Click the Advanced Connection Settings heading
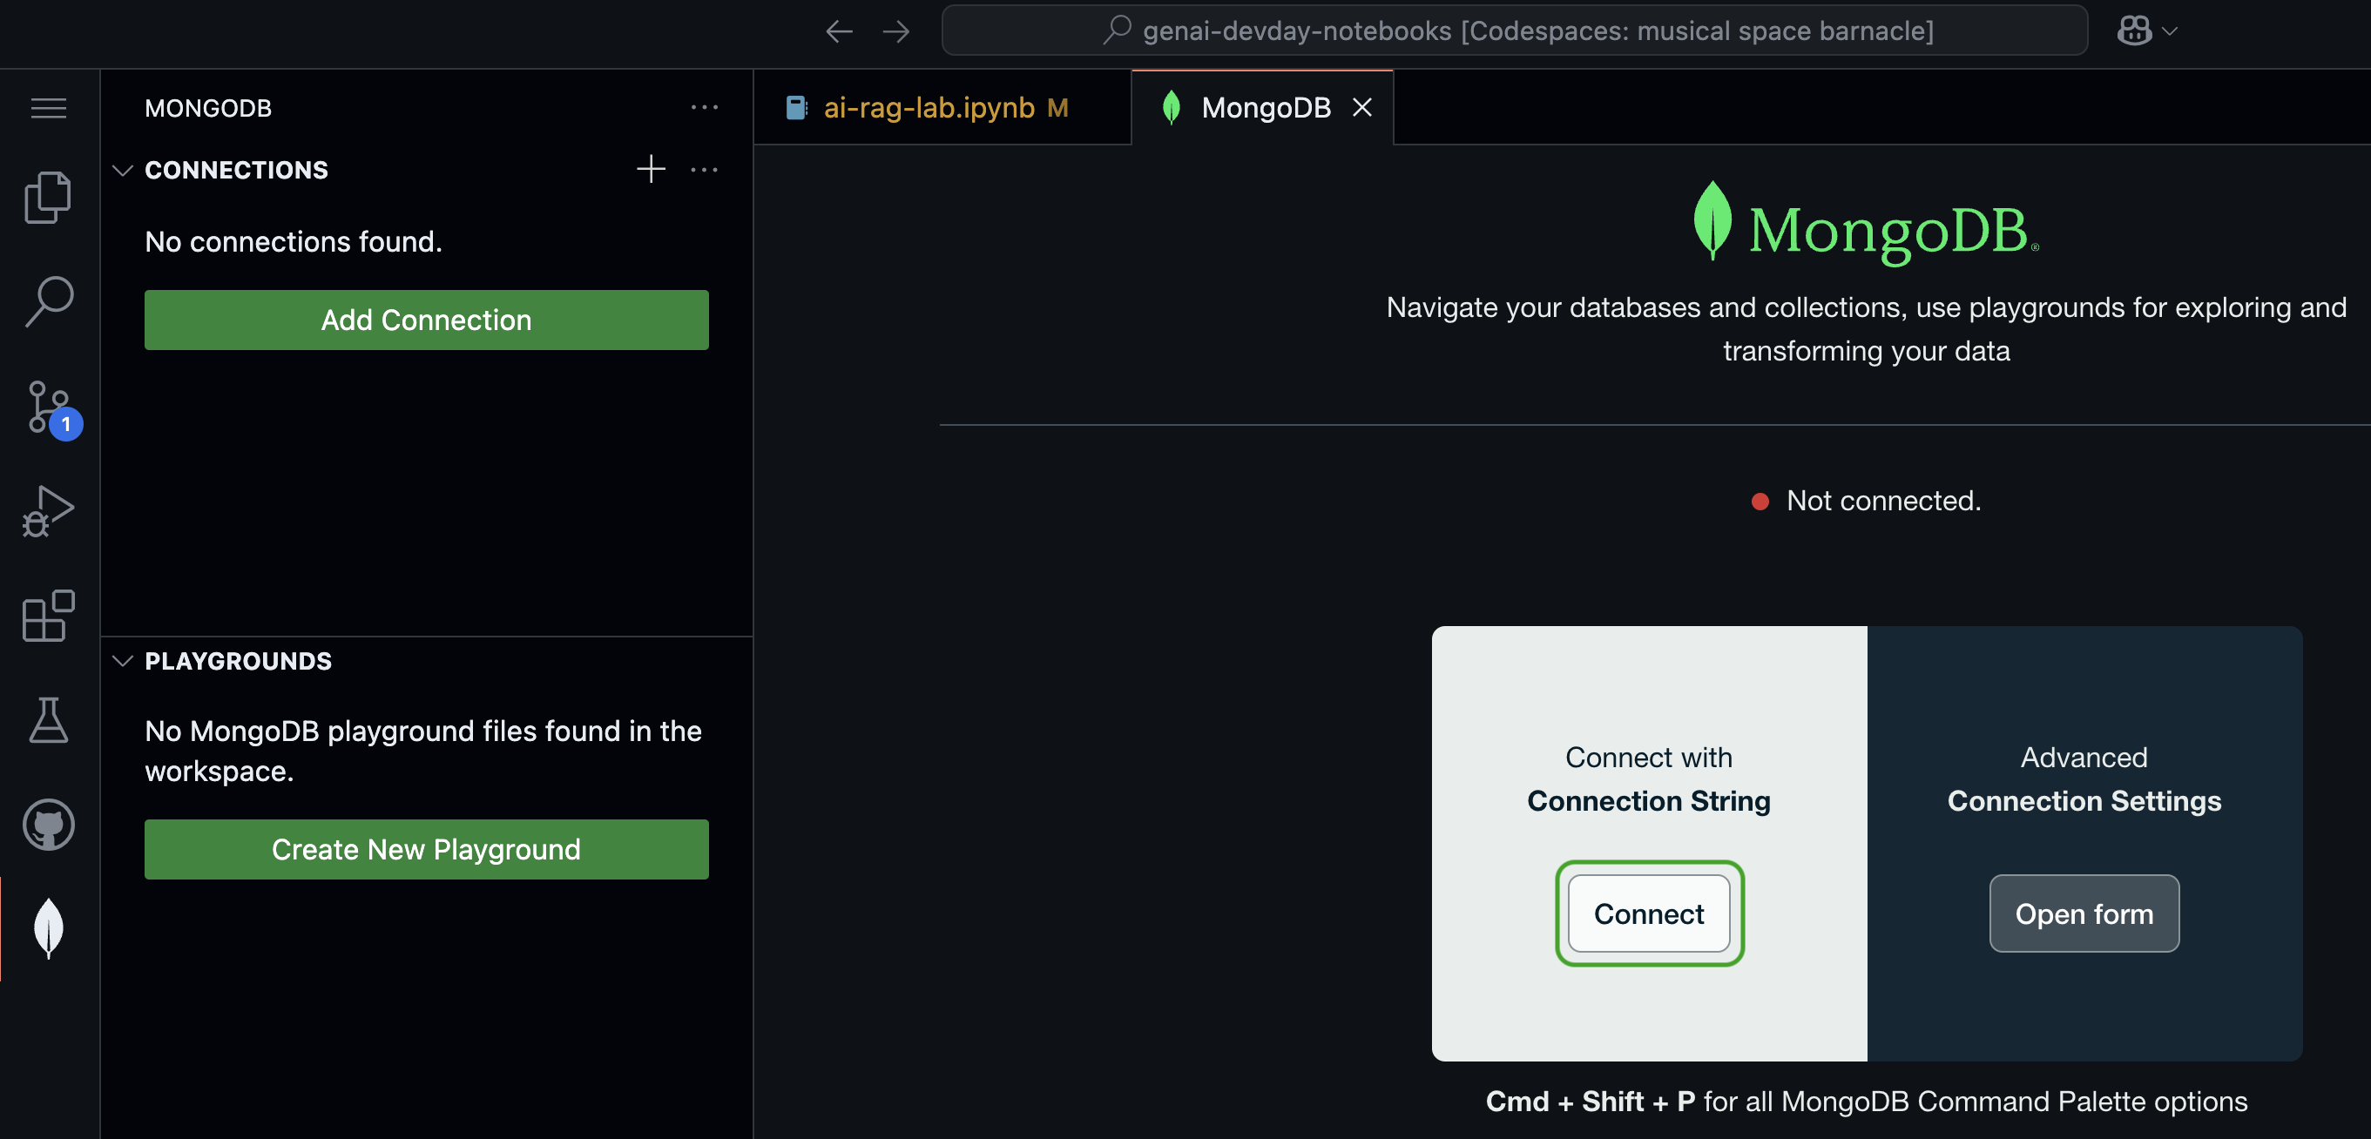The width and height of the screenshot is (2371, 1139). (2084, 778)
